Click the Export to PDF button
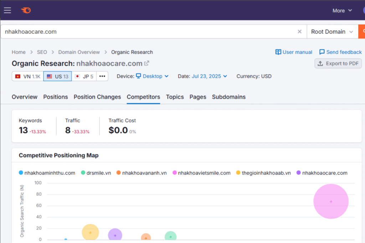Image resolution: width=365 pixels, height=243 pixels. tap(338, 63)
